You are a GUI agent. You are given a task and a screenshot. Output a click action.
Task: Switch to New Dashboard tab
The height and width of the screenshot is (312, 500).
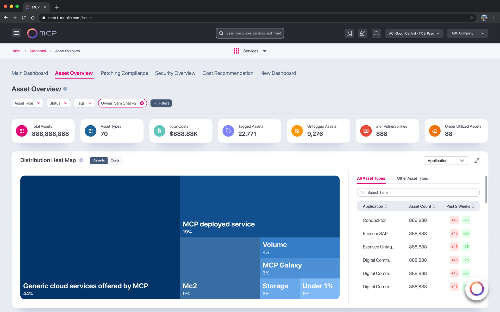(278, 73)
